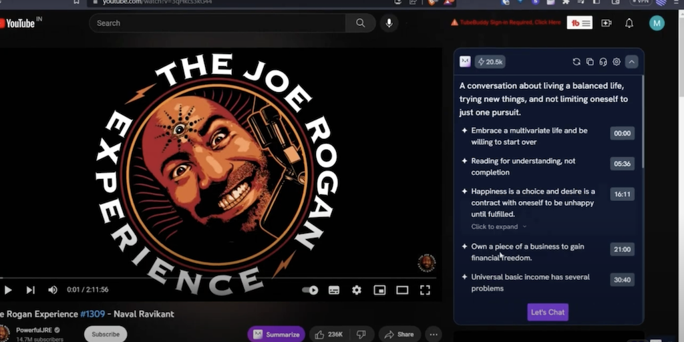Image resolution: width=684 pixels, height=342 pixels.
Task: Collapse the summary panel with the chevron
Action: click(x=631, y=62)
